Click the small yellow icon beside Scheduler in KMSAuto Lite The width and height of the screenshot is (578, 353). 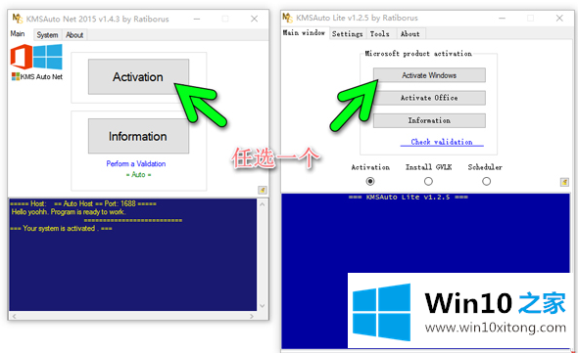[564, 182]
